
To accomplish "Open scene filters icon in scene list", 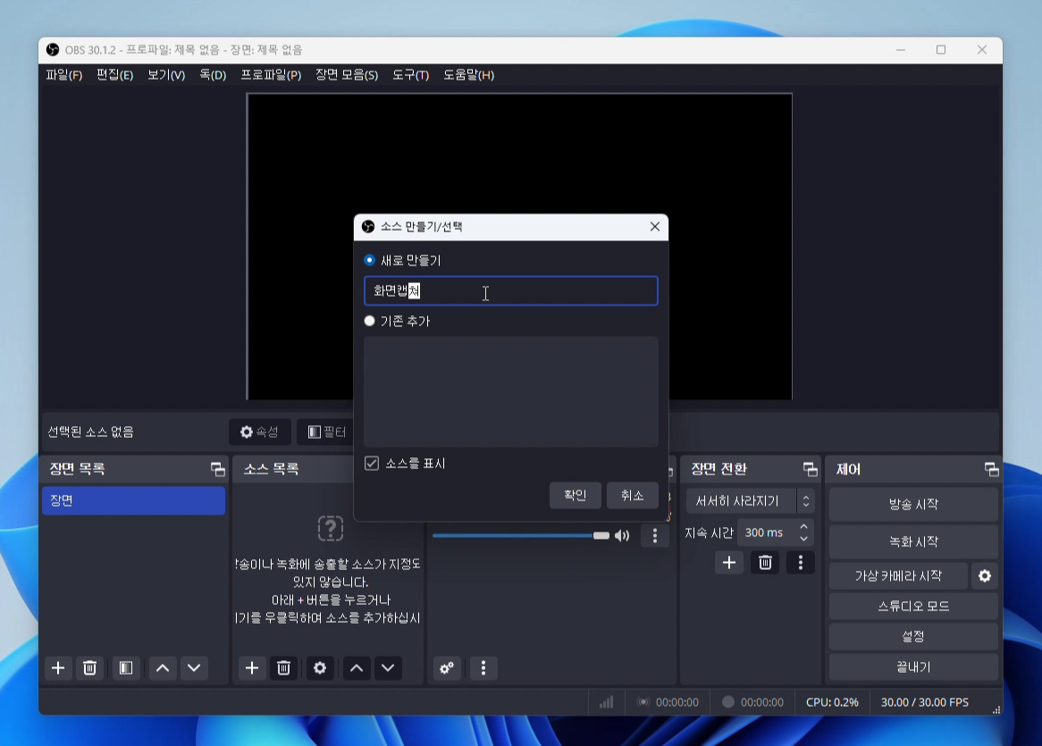I will coord(126,667).
